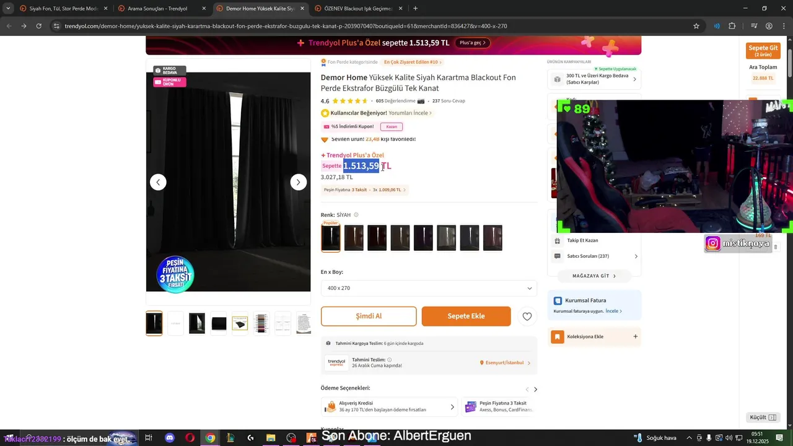Image resolution: width=793 pixels, height=446 pixels.
Task: Open File Explorer from the taskbar
Action: point(271,438)
